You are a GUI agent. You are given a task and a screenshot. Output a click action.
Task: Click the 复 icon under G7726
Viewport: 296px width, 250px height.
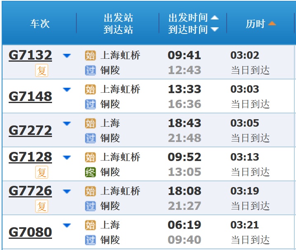click(42, 206)
